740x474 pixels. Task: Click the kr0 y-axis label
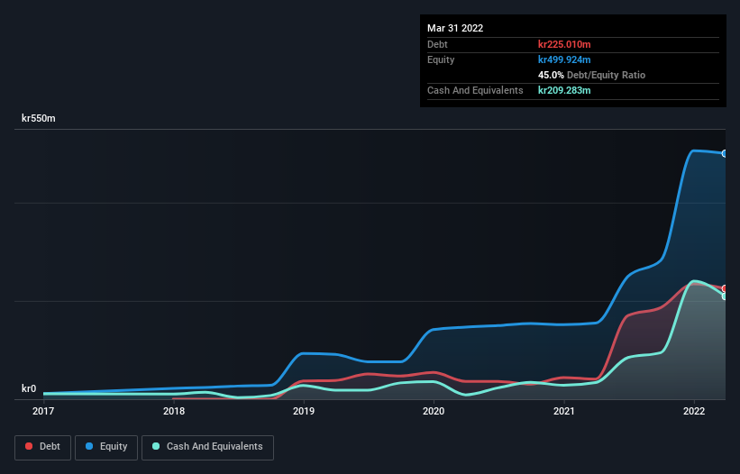(x=29, y=388)
